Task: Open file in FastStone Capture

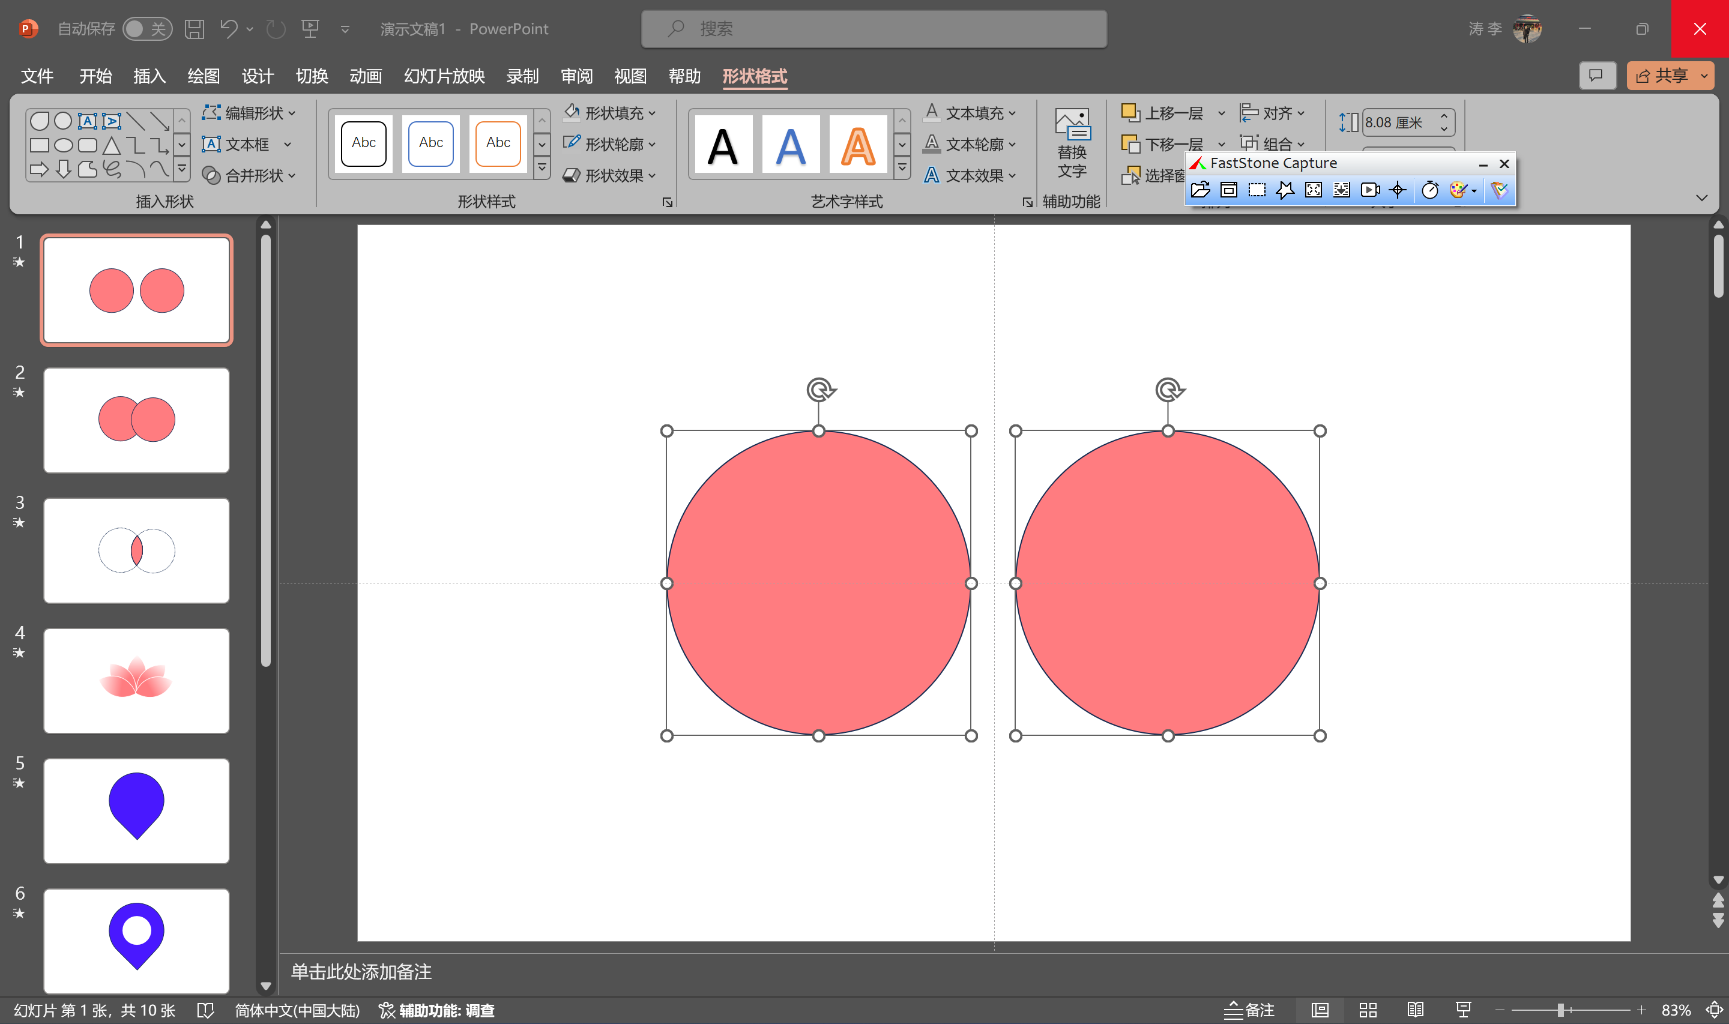Action: point(1200,190)
